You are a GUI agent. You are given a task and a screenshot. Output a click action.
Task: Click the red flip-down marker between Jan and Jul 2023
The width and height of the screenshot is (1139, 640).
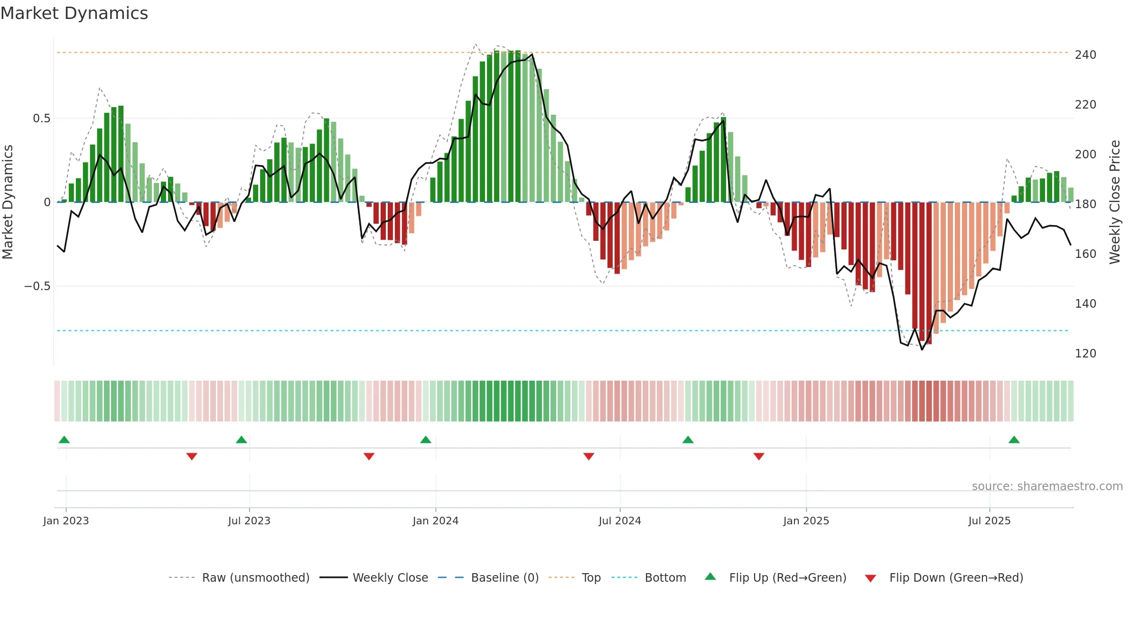(x=192, y=457)
